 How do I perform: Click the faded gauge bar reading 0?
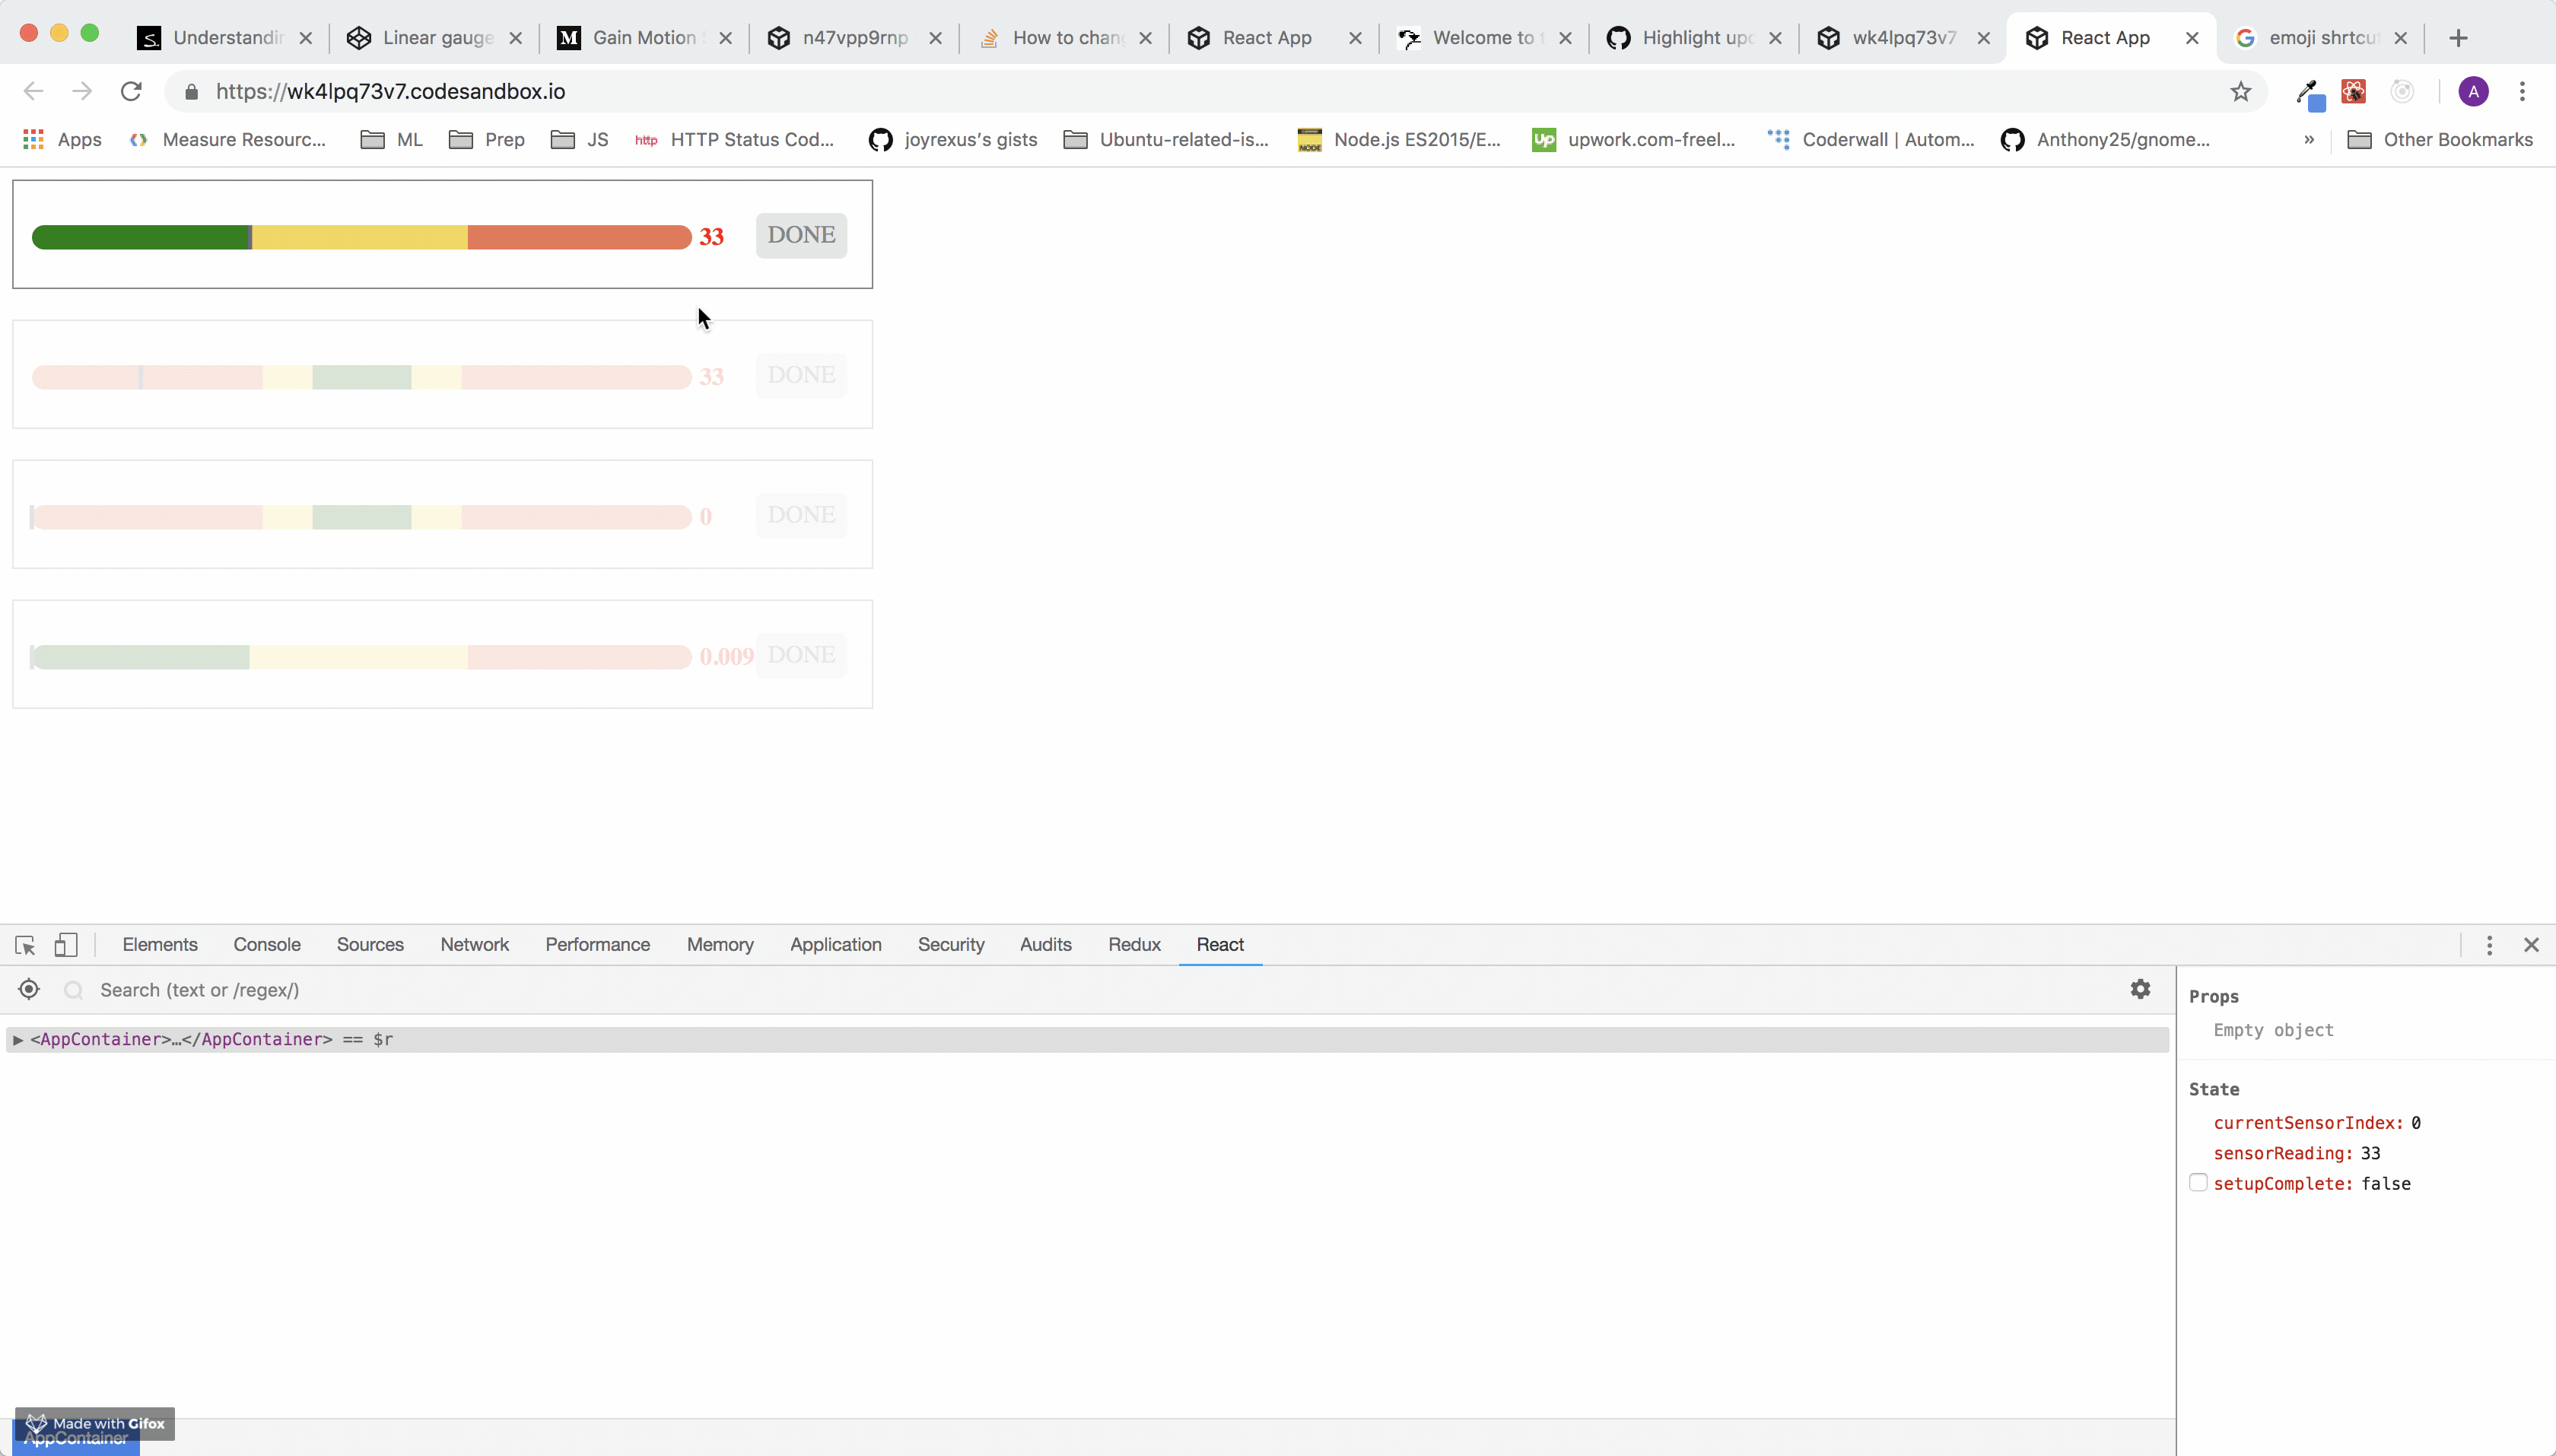click(x=361, y=517)
